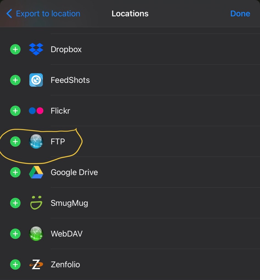
Task: Click the plus next to Google Drive
Action: [x=15, y=172]
